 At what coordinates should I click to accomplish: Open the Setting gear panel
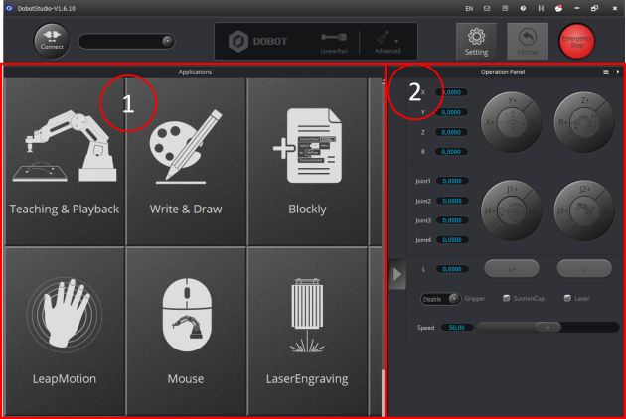pyautogui.click(x=476, y=42)
